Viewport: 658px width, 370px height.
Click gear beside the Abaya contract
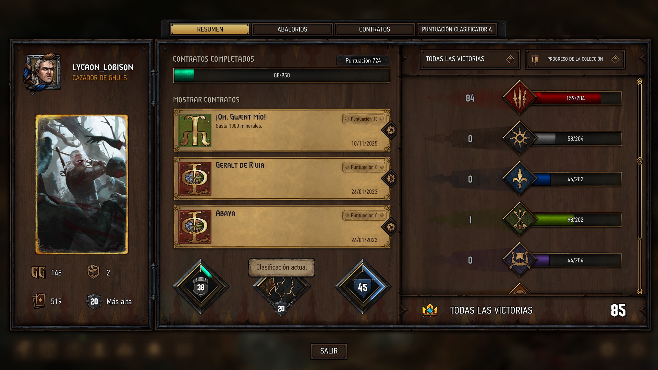[x=390, y=227]
